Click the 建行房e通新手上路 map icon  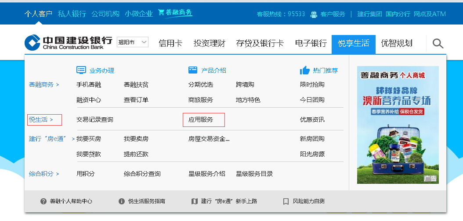pyautogui.click(x=195, y=201)
